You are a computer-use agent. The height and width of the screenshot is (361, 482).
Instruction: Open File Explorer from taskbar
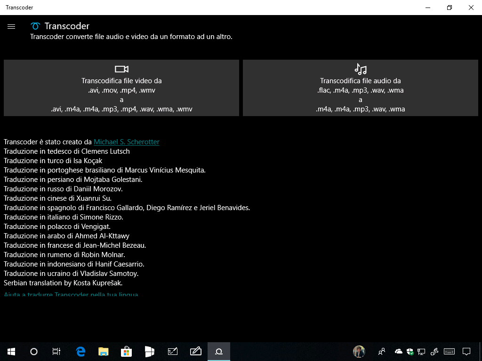103,352
